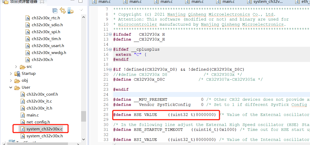Viewport: 310px width, 145px height.
Task: Collapse the User folder
Action: point(11,87)
